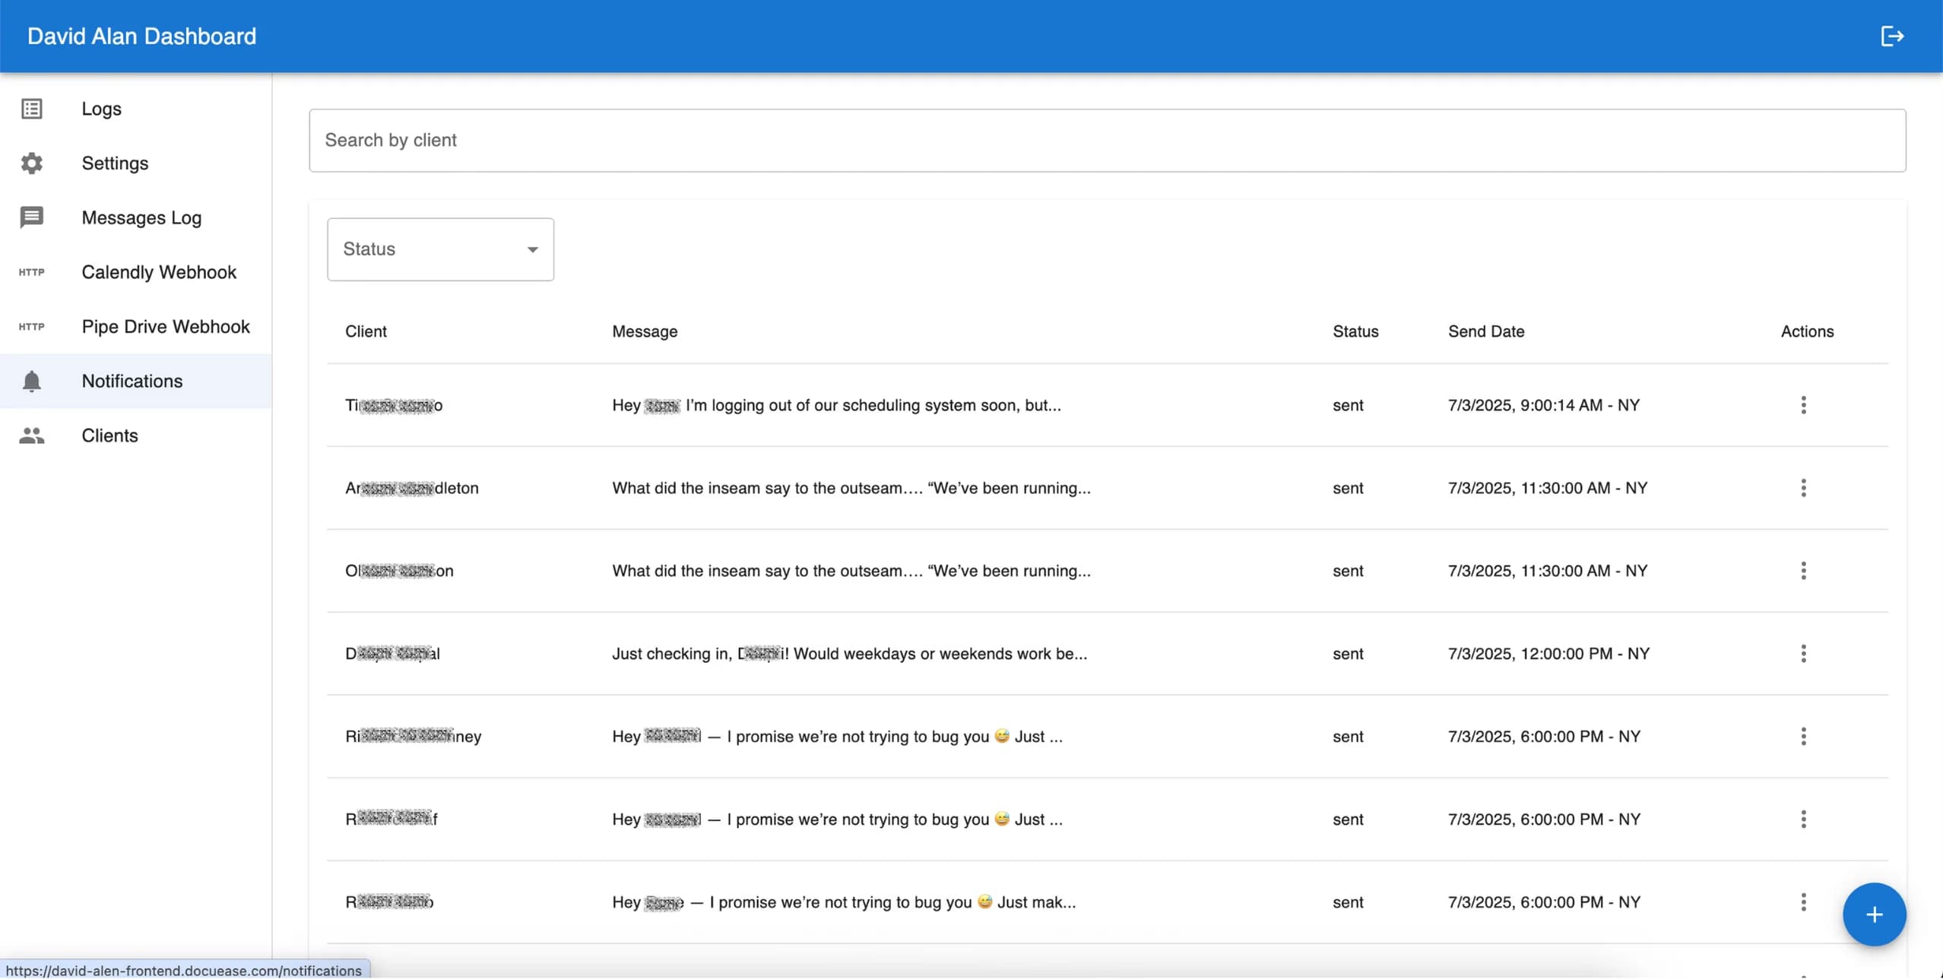Click the Message column header

click(645, 331)
